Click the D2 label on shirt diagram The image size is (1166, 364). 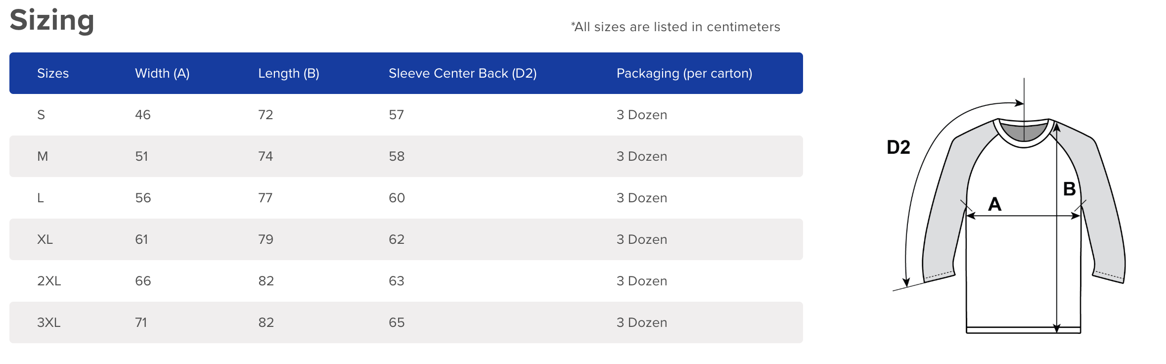(x=898, y=147)
